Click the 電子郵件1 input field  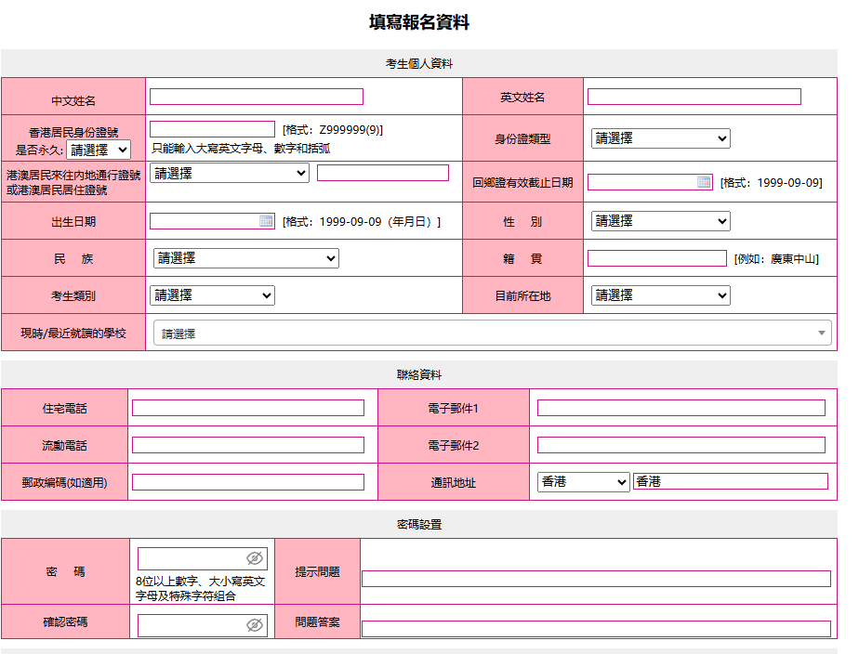(x=681, y=408)
